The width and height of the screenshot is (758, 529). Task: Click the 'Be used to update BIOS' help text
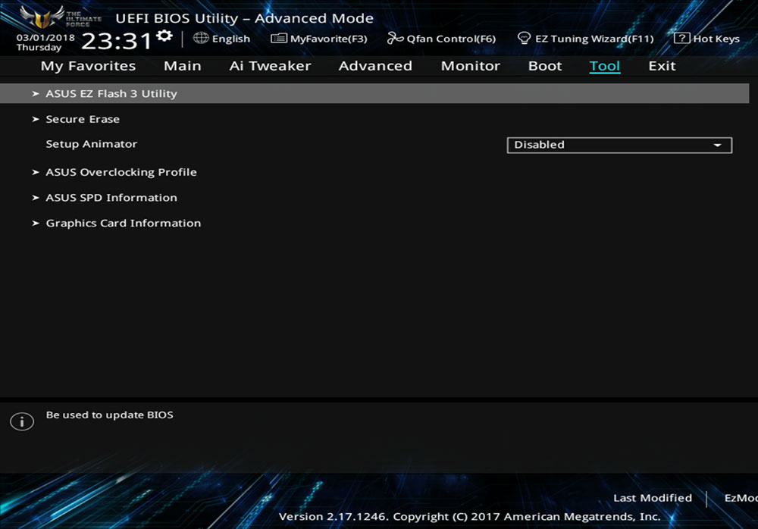click(109, 415)
